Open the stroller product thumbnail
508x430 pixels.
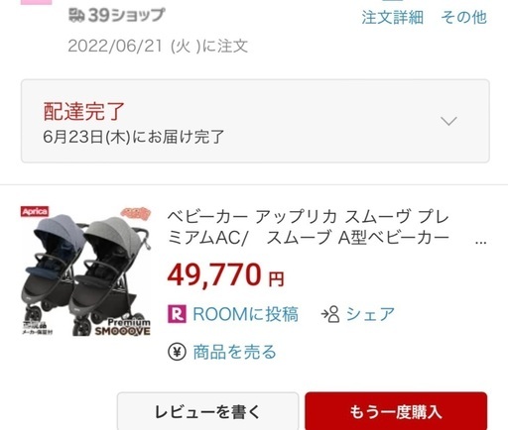(85, 270)
